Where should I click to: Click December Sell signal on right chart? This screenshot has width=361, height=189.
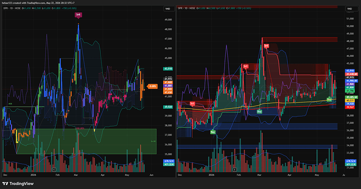click(192, 103)
